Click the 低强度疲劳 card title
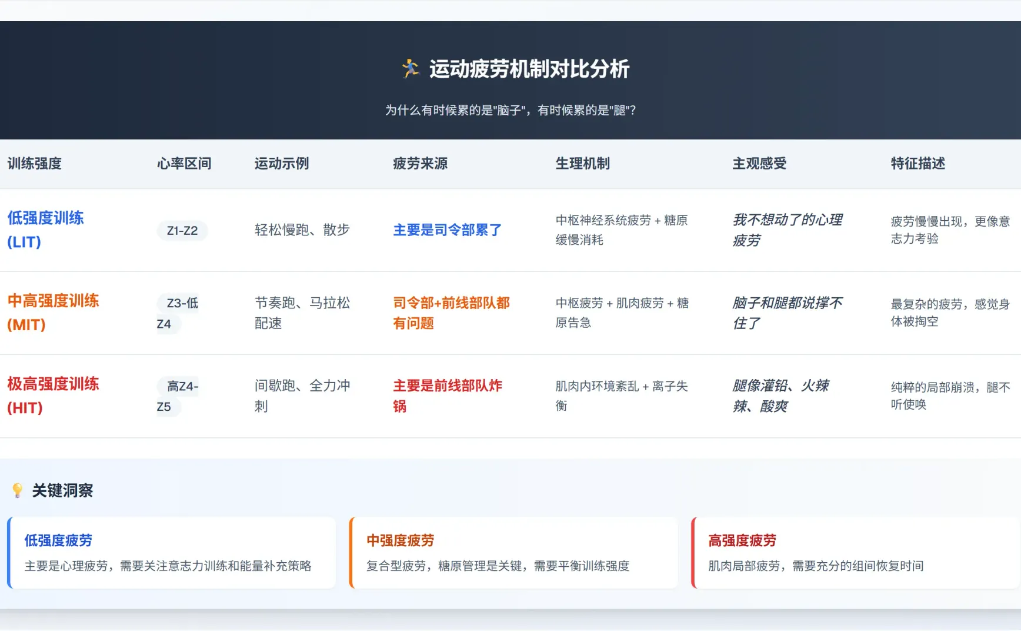This screenshot has width=1021, height=631. [58, 540]
